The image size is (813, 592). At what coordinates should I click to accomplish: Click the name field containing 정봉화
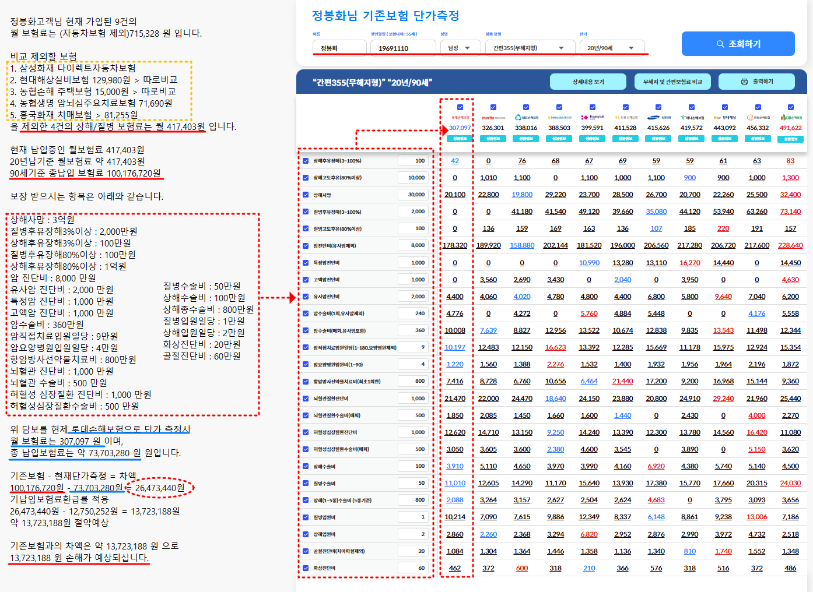tap(340, 48)
